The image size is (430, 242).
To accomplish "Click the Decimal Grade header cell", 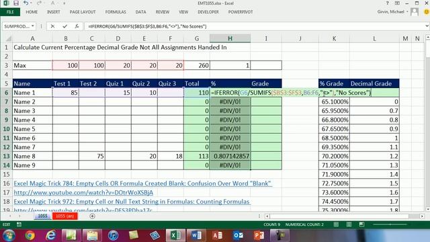I will coord(374,83).
